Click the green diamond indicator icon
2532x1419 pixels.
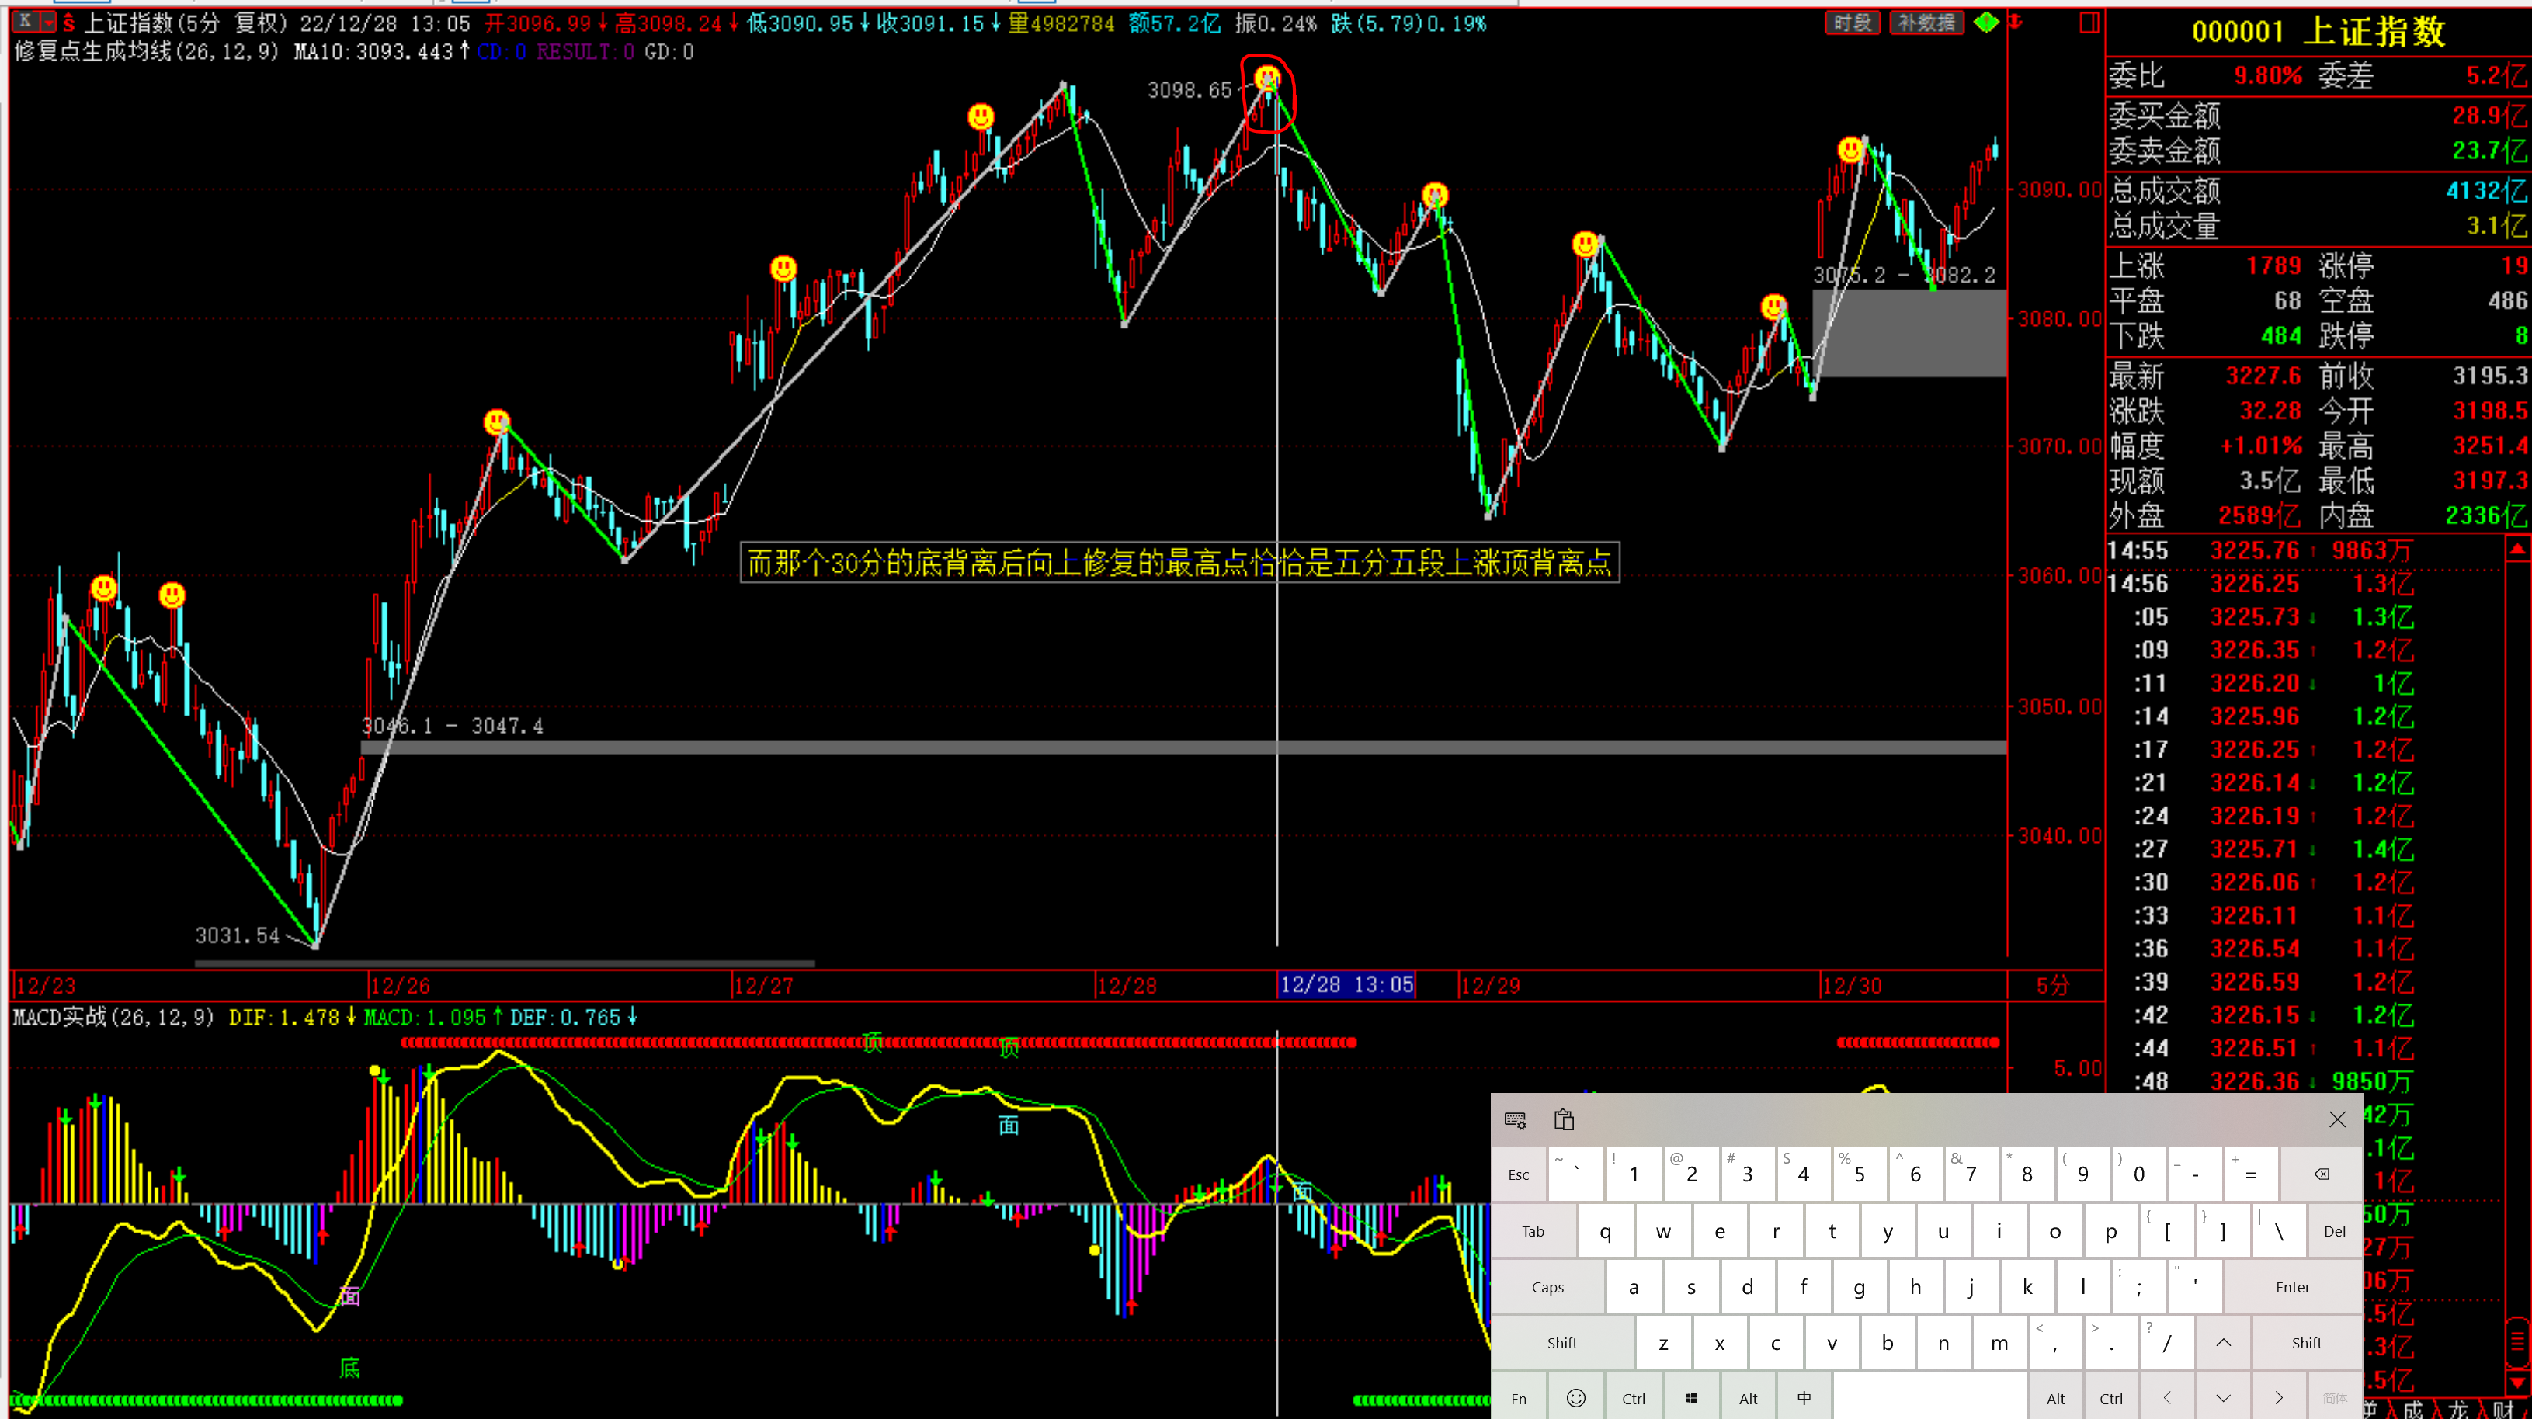click(x=1985, y=22)
